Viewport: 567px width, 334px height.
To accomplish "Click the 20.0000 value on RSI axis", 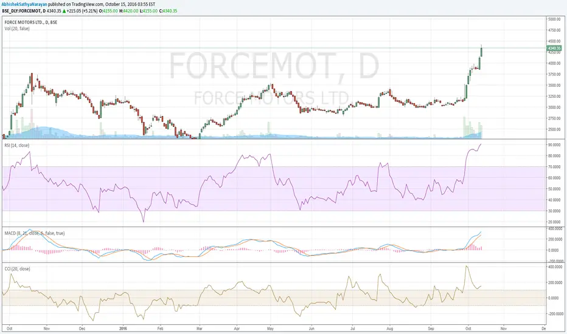I will pyautogui.click(x=554, y=222).
